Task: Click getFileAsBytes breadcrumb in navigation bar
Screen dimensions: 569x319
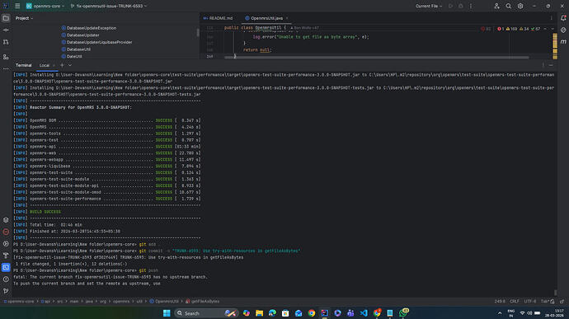Action: [203, 301]
